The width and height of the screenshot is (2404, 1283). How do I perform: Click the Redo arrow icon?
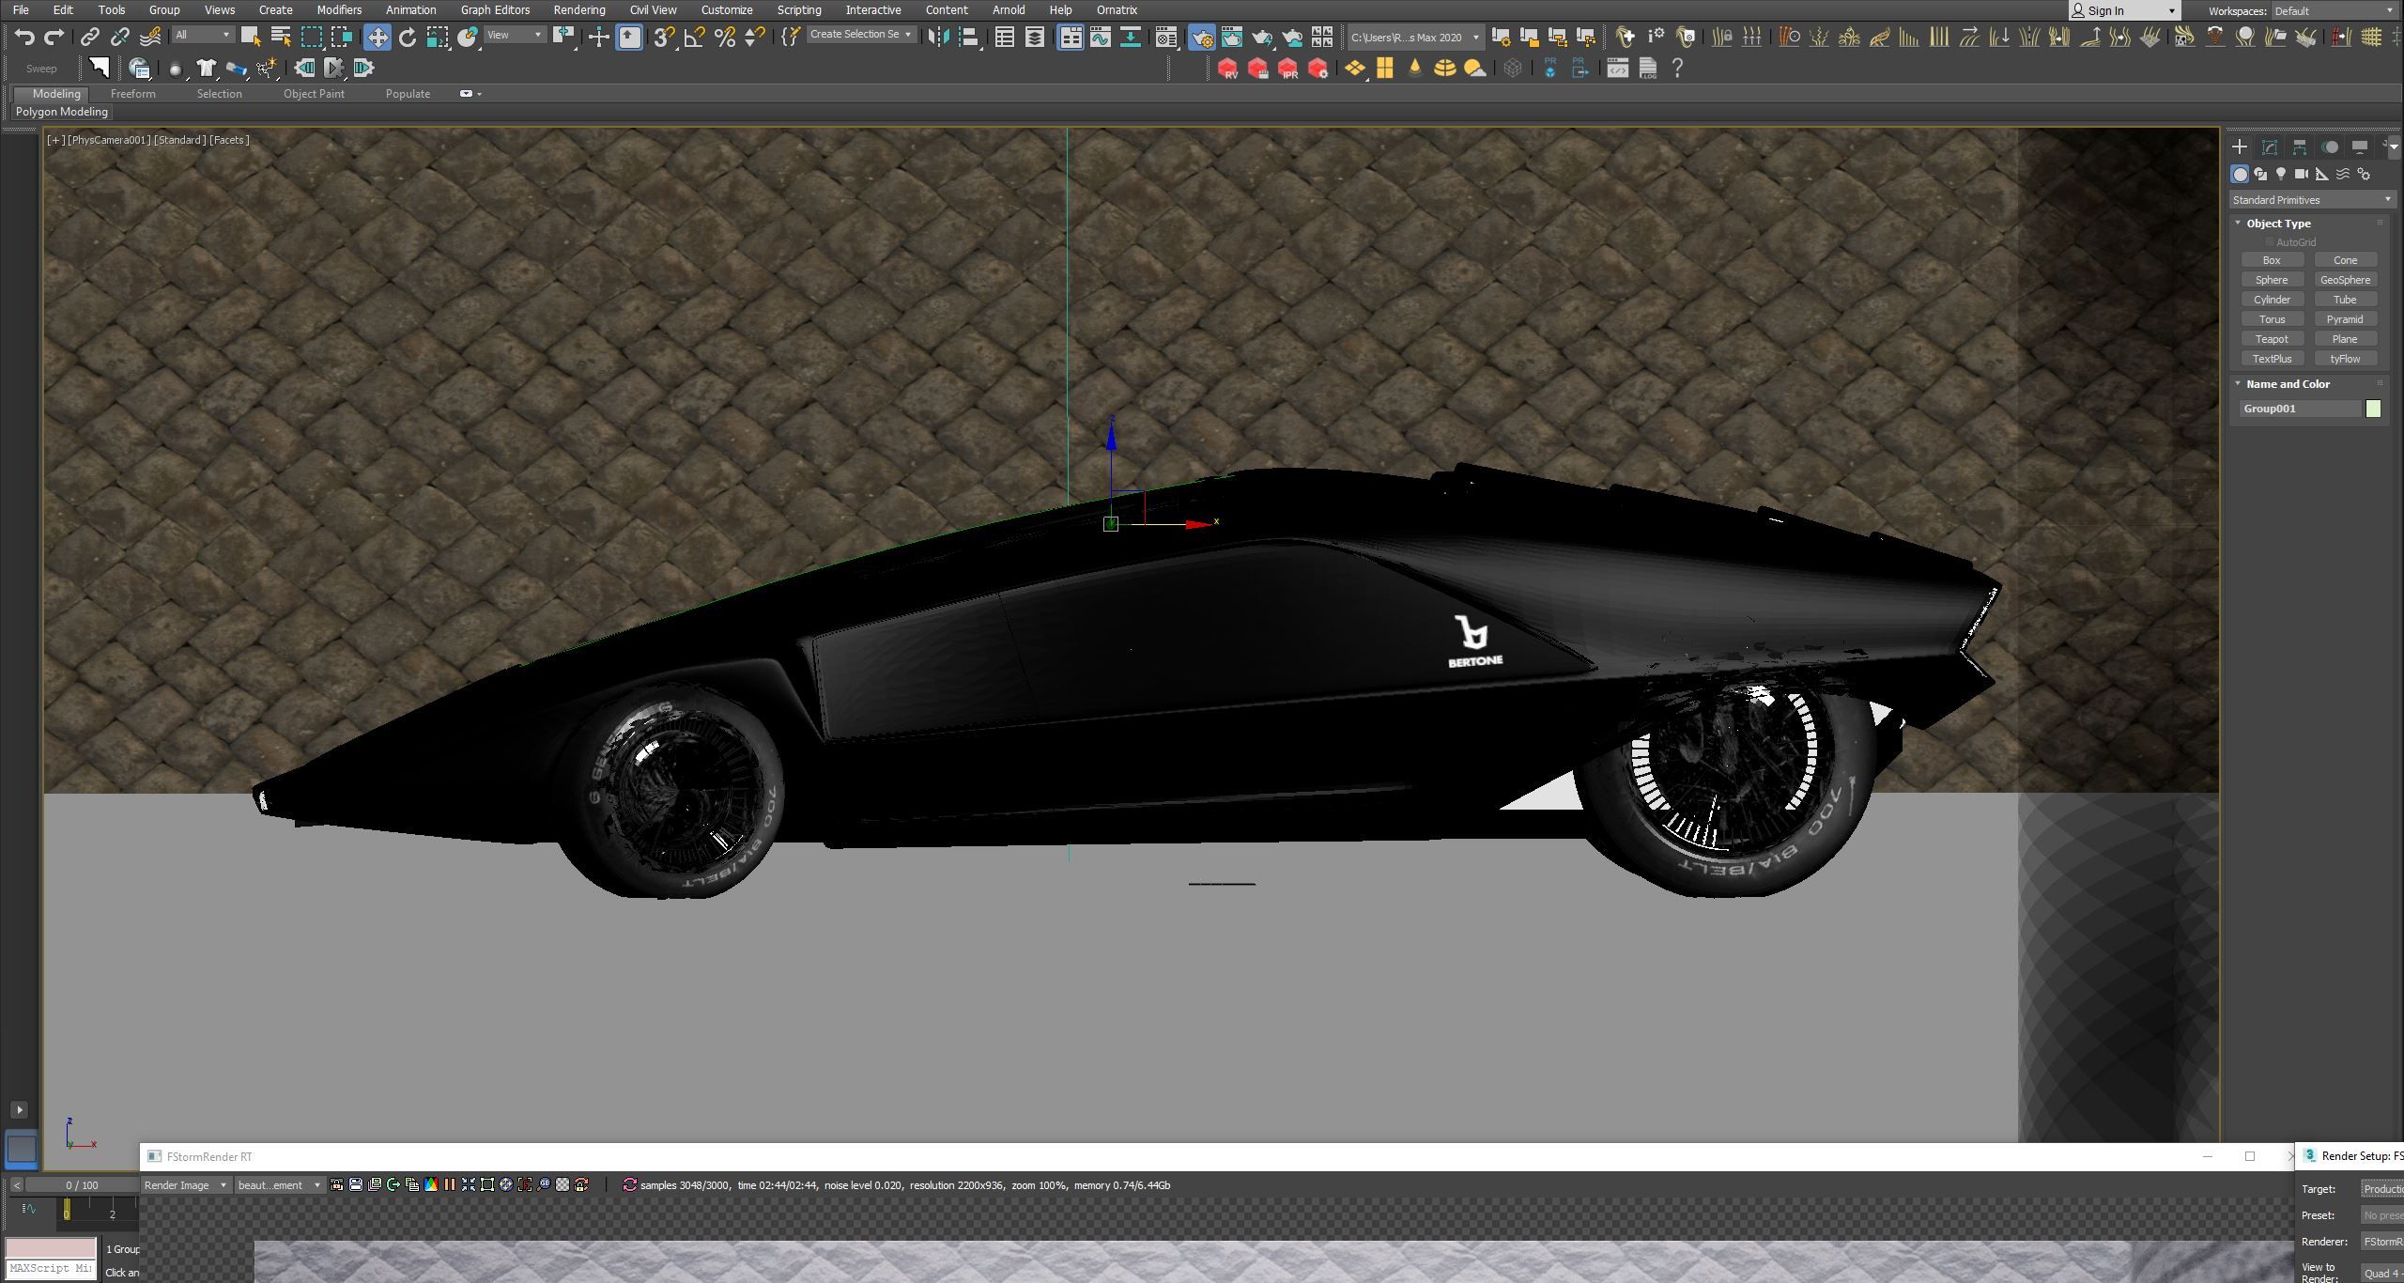point(54,37)
